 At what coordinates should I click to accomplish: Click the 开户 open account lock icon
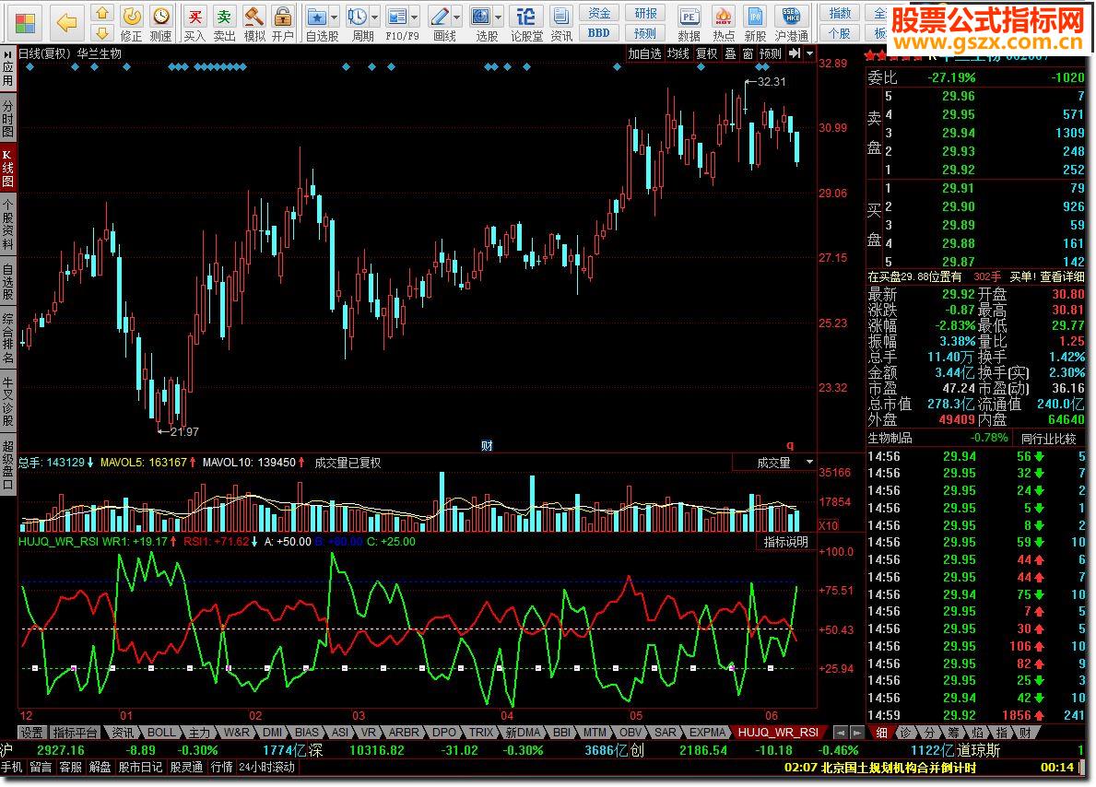point(283,23)
